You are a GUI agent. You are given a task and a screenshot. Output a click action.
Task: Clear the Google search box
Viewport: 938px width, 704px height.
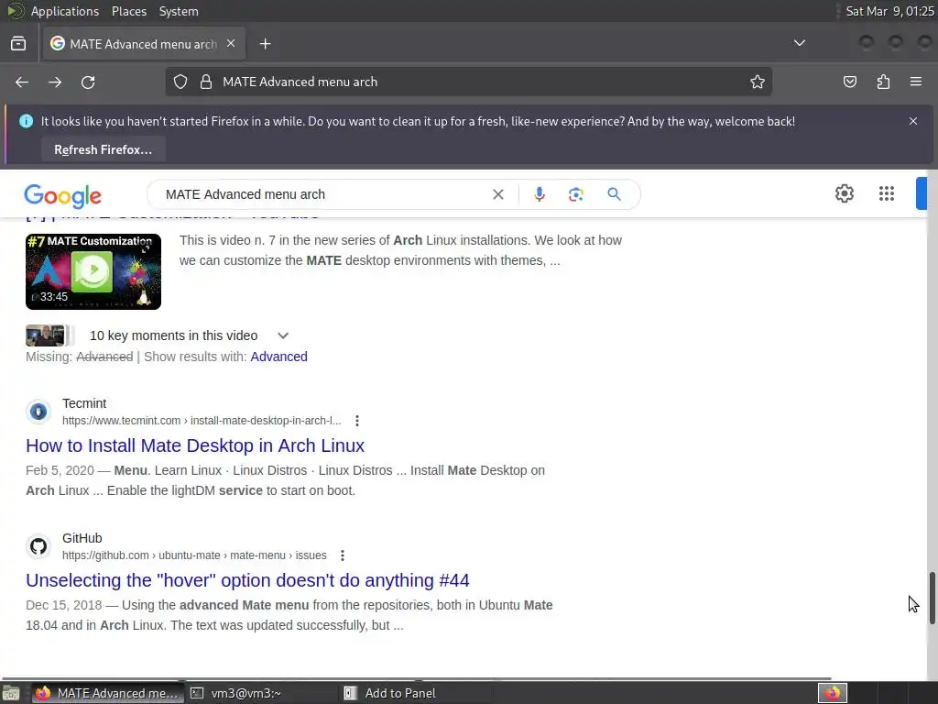(x=497, y=194)
